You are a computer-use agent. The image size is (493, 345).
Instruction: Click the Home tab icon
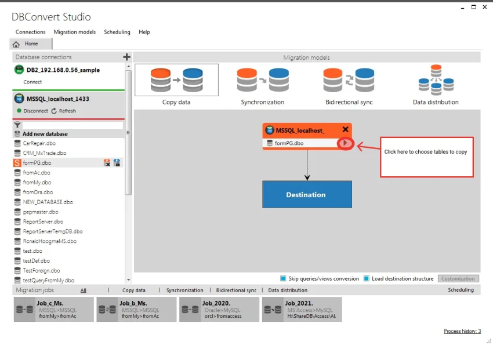[16, 44]
